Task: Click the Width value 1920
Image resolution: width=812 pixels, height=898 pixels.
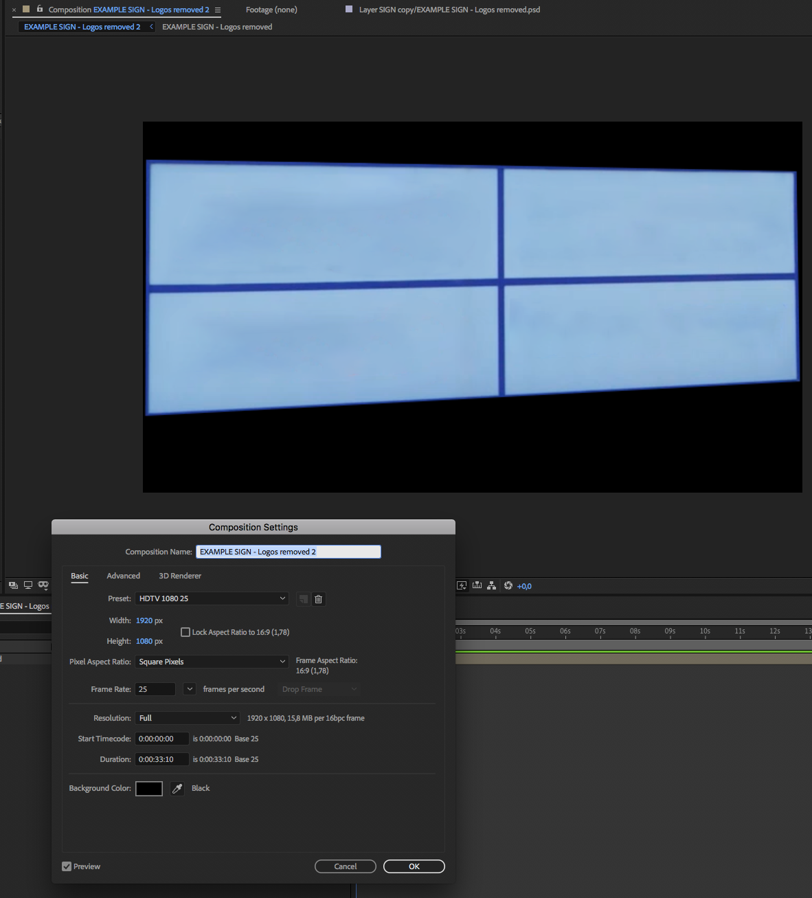Action: tap(144, 620)
